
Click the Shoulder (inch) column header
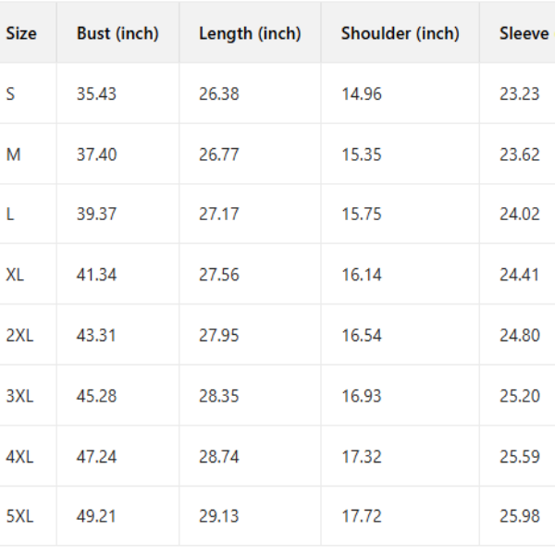tap(400, 33)
